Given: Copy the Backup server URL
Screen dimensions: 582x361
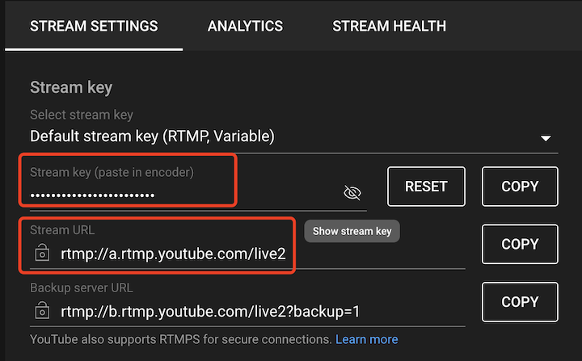Looking at the screenshot, I should tap(520, 302).
